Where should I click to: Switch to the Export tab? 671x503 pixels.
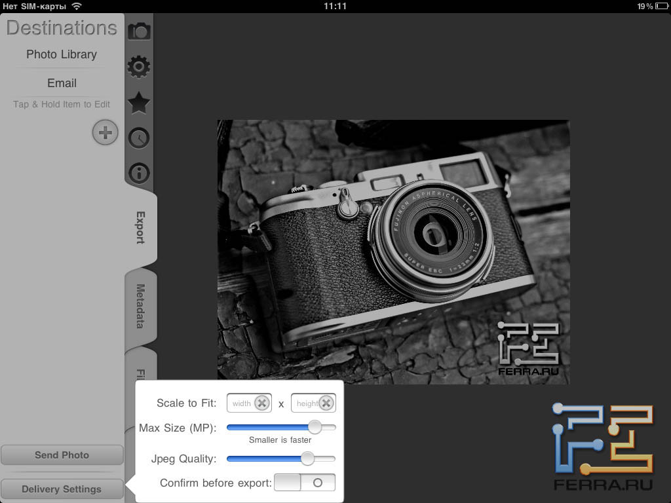coord(140,227)
